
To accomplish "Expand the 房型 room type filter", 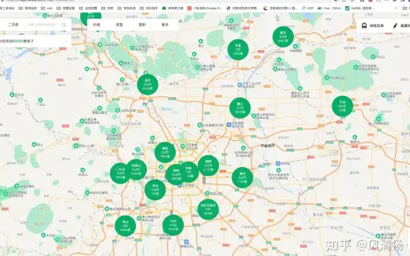I will click(119, 25).
